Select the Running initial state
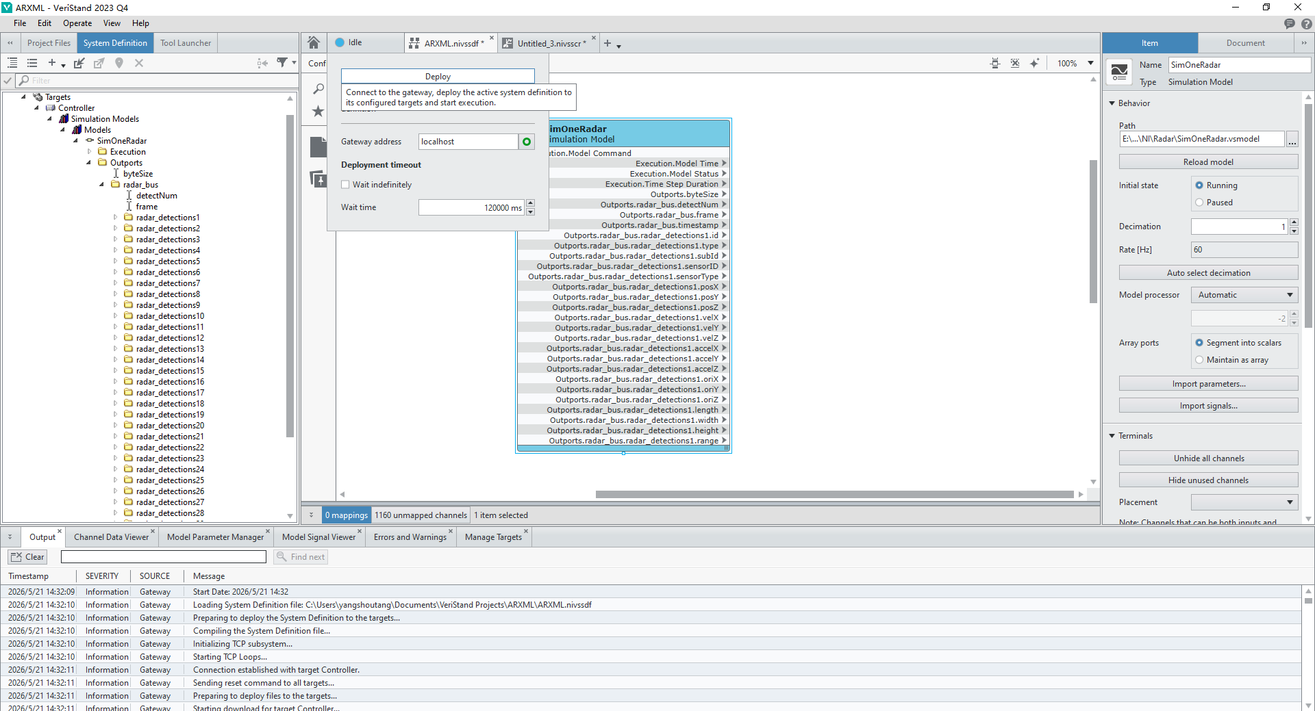The image size is (1315, 711). (1199, 185)
